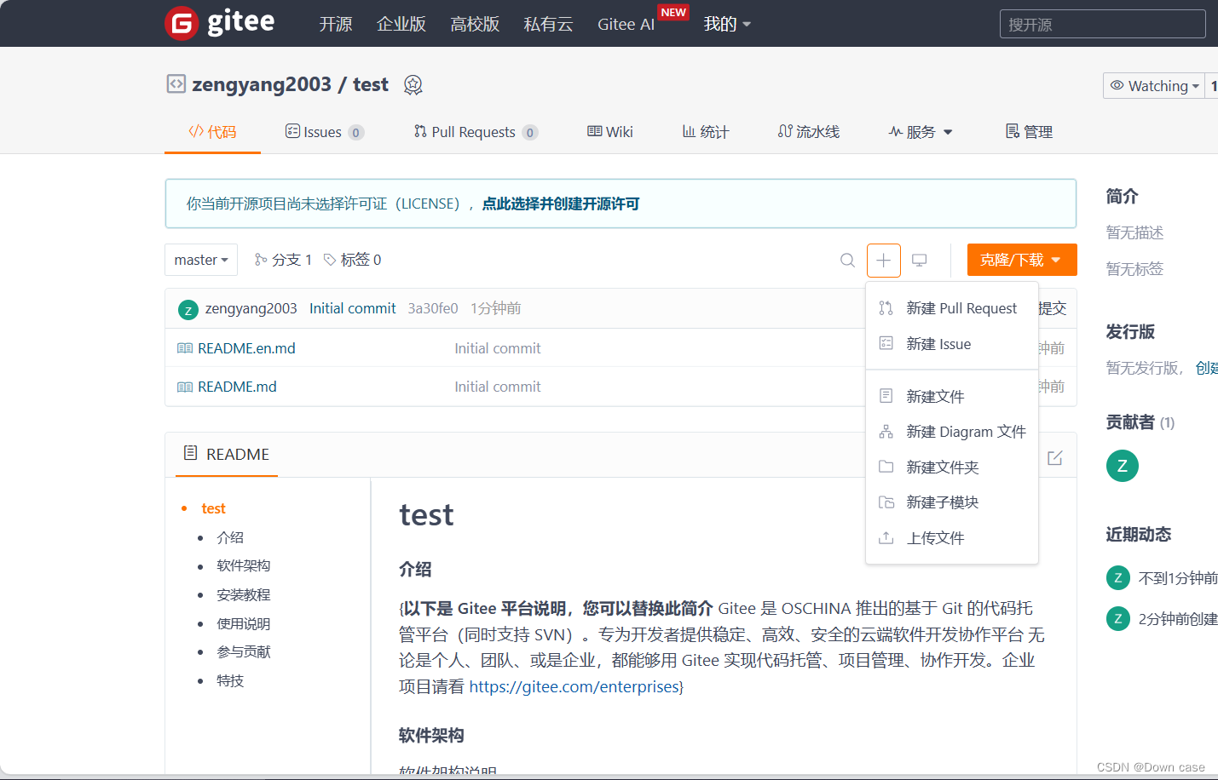The width and height of the screenshot is (1218, 780).
Task: Select 新建 Issue menu entry
Action: pyautogui.click(x=952, y=344)
